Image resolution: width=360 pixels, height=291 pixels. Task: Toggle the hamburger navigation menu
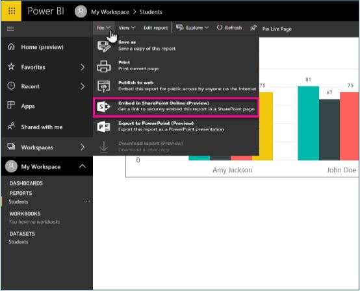tap(10, 29)
